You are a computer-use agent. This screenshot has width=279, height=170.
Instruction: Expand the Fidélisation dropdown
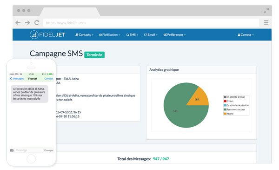click(110, 35)
